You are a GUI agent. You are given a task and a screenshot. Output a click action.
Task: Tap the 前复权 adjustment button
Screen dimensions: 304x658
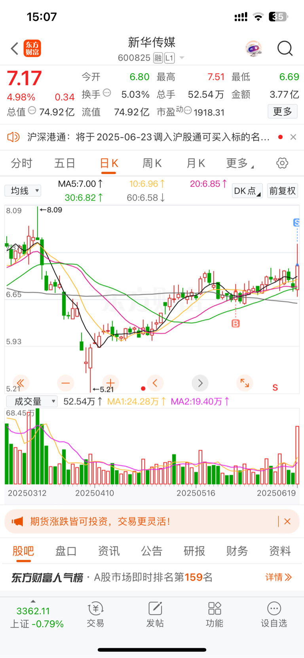pos(283,191)
